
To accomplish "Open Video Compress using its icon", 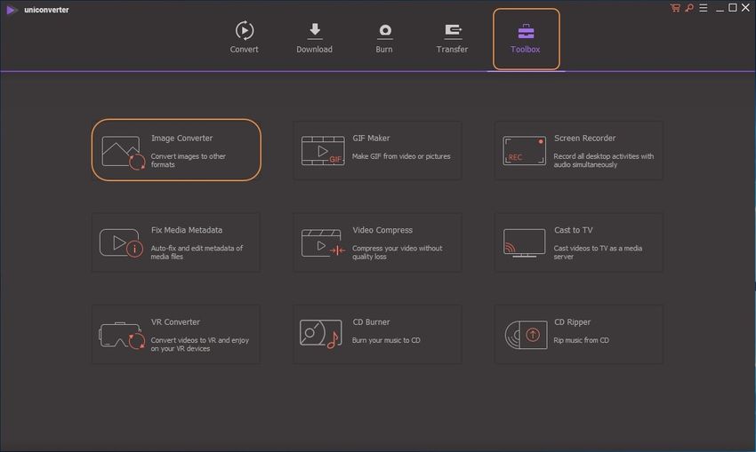I will (322, 243).
